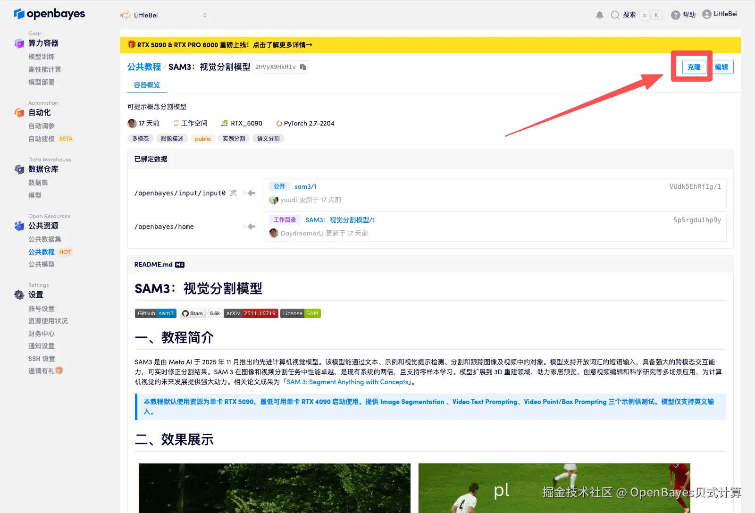Click the 公共资源 sidebar icon

[x=18, y=226]
